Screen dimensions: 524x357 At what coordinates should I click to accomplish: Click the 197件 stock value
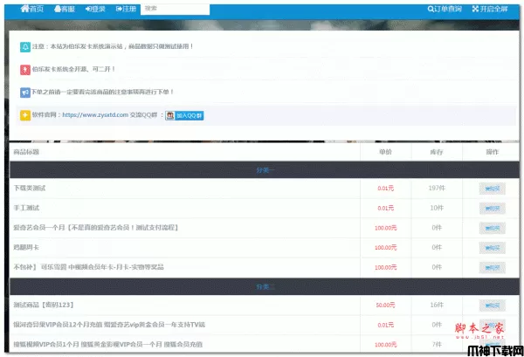tap(437, 188)
